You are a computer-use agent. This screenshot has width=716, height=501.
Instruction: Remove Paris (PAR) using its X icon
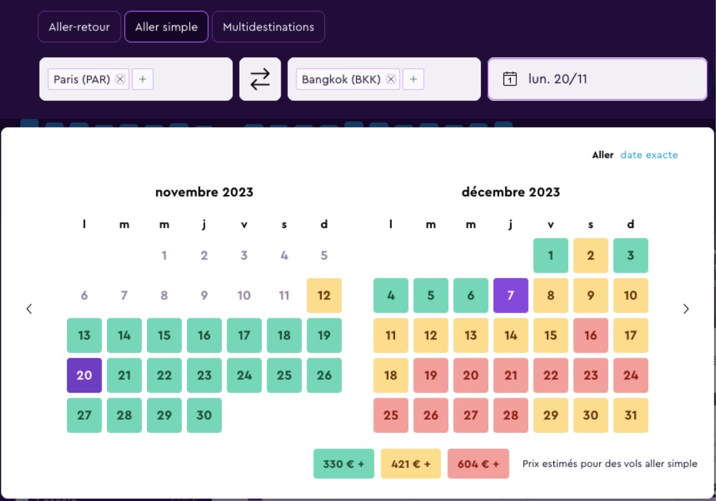pyautogui.click(x=120, y=79)
